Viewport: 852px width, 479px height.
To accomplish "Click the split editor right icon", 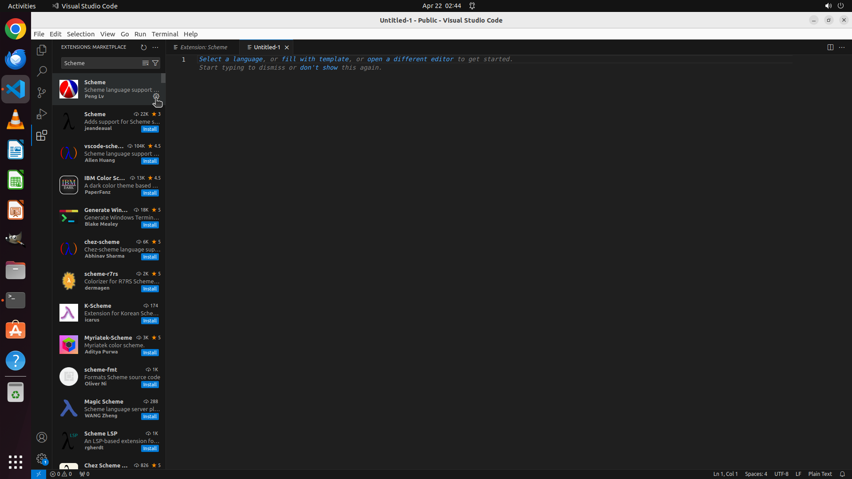I will (x=830, y=47).
